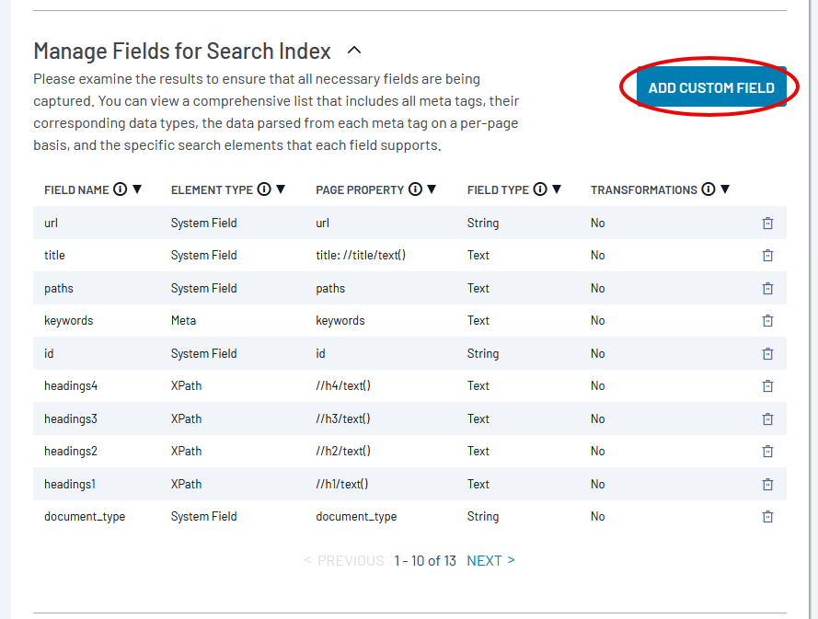Screen dimensions: 818x619
Task: Delete the headings2 field row
Action: (767, 451)
